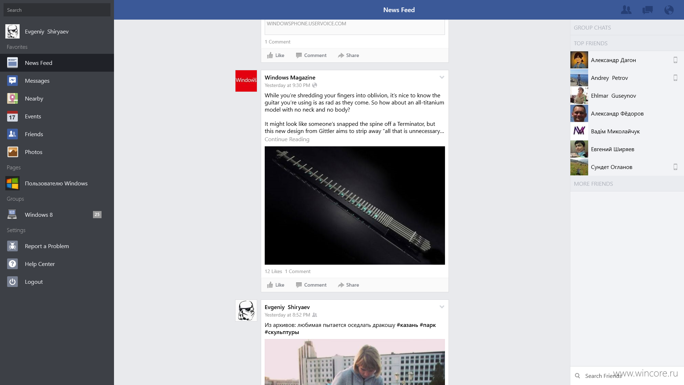684x385 pixels.
Task: Expand Windows Magazine post options chevron
Action: (442, 77)
